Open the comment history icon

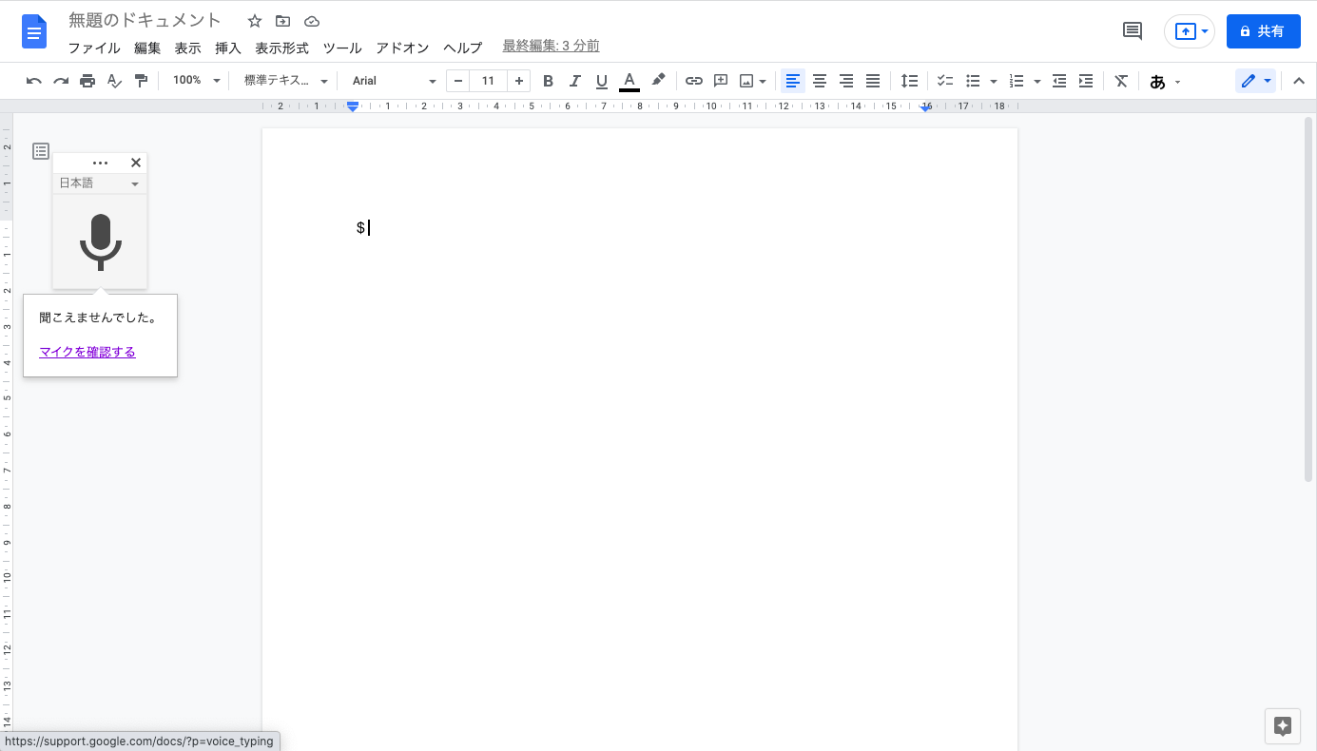1133,31
